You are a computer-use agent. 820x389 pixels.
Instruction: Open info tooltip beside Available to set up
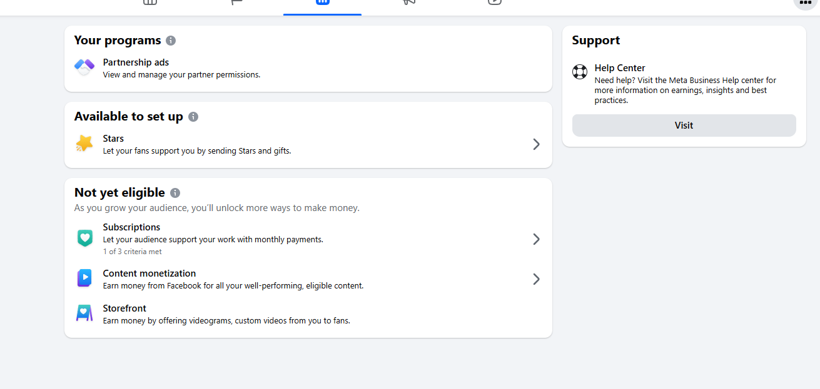point(193,117)
